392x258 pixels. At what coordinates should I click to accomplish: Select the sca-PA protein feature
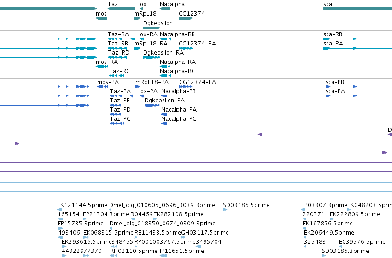pos(328,96)
